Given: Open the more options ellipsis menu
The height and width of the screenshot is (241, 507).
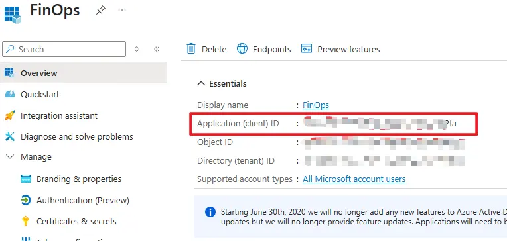Looking at the screenshot, I should [122, 11].
